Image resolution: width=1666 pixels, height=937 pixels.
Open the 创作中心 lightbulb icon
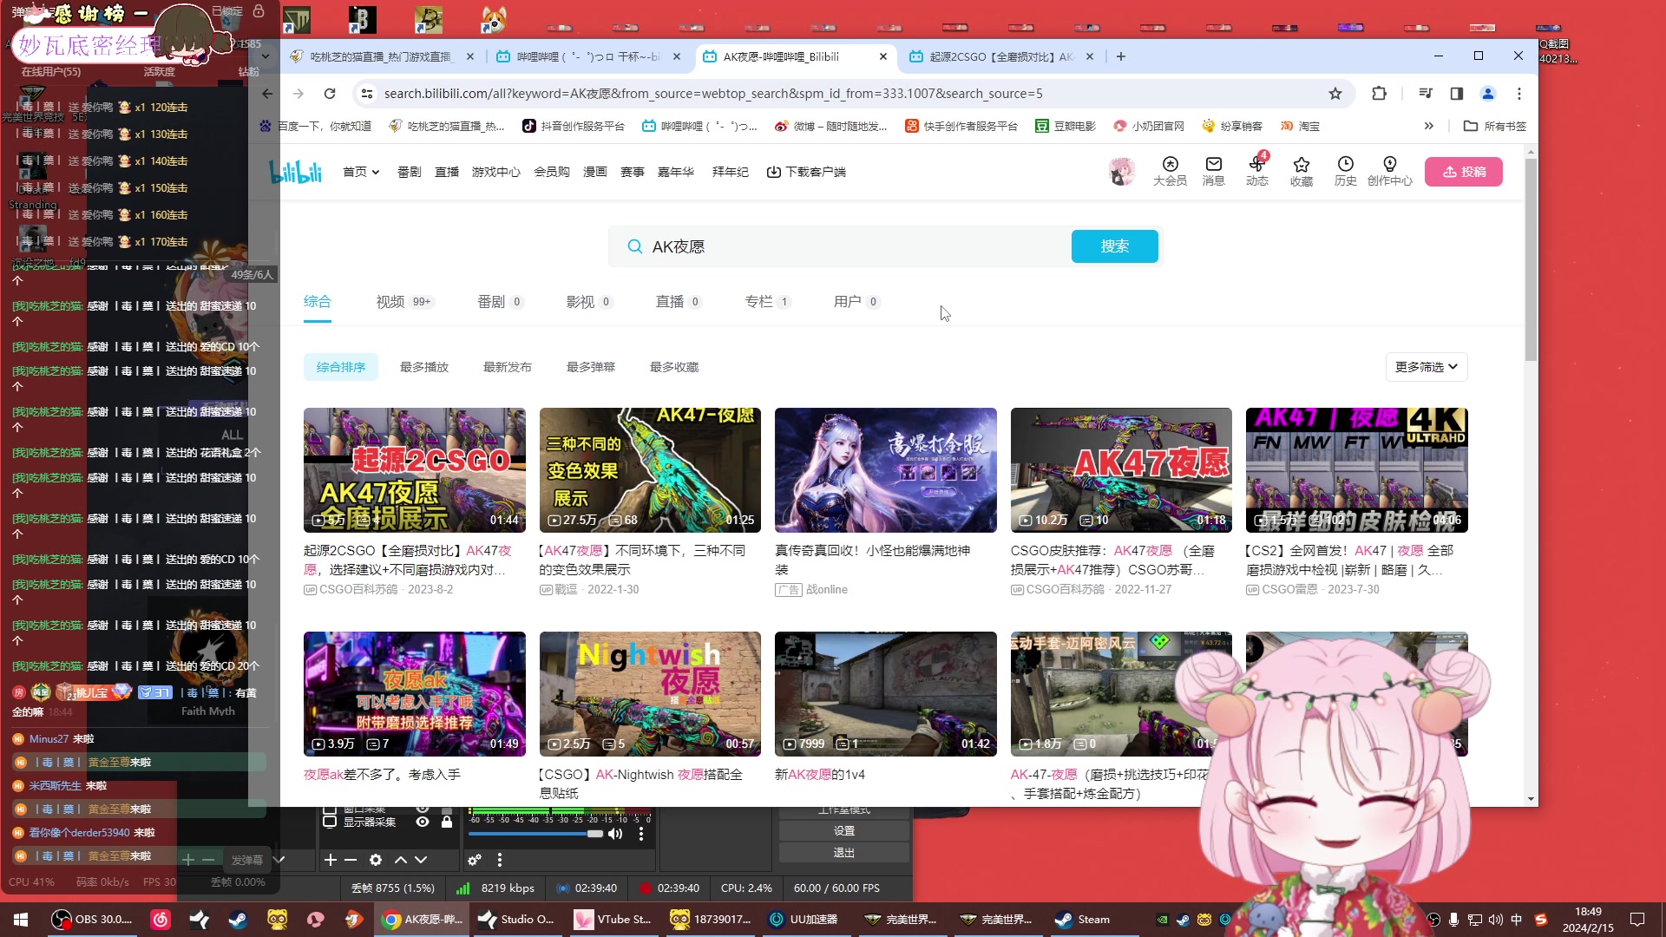1389,171
